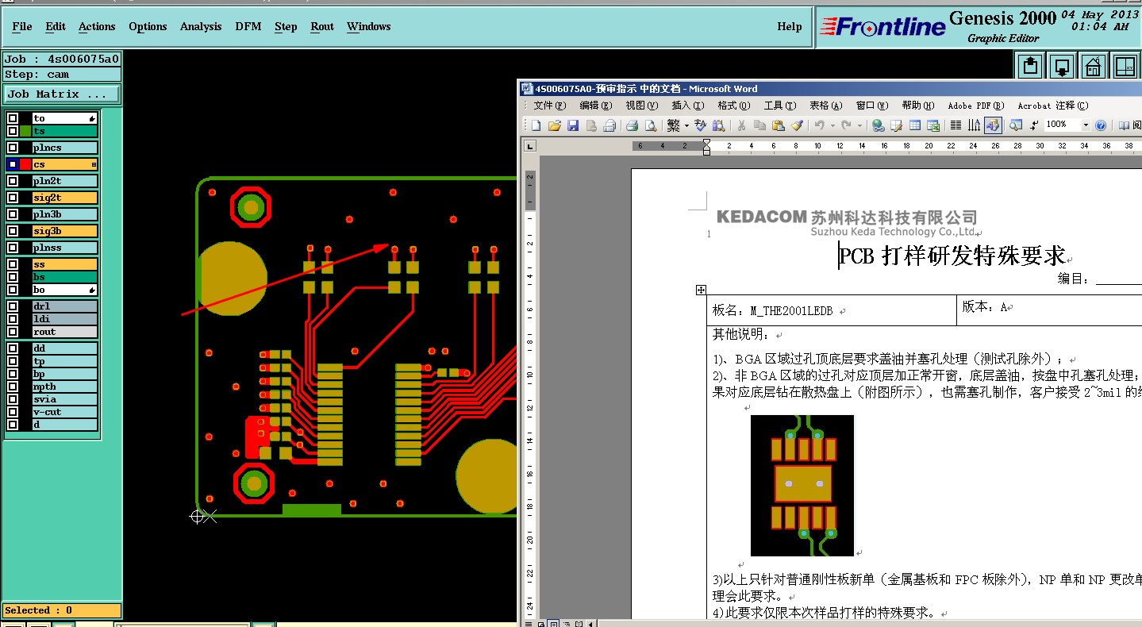Click Word's Drawing toolbar icon
1142x627 pixels.
(993, 125)
